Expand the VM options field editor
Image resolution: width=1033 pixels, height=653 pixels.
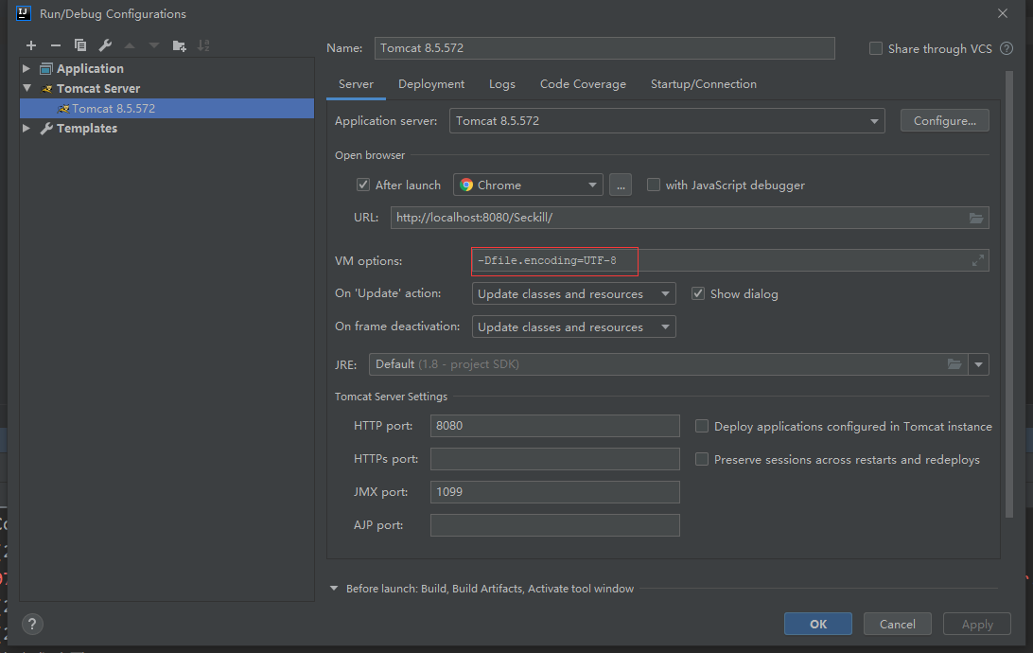pos(978,260)
